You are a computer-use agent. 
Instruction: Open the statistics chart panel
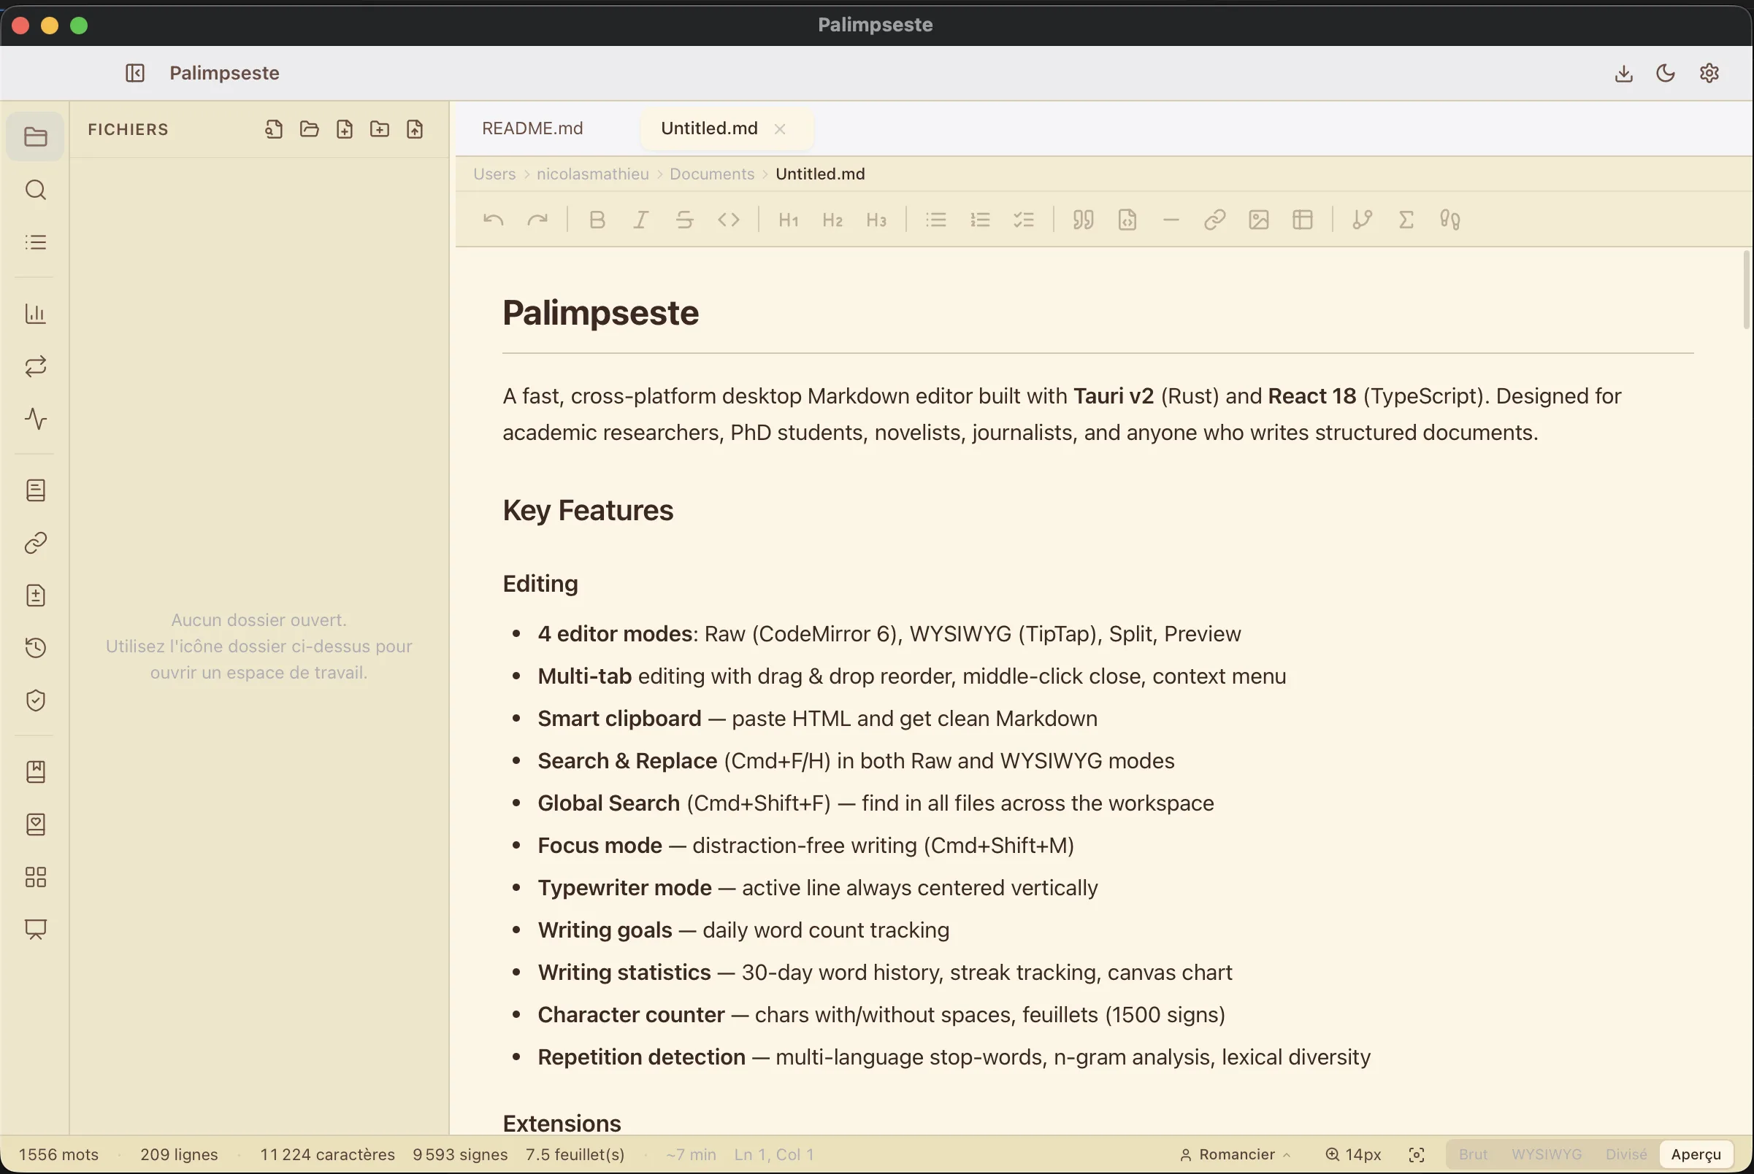point(35,313)
